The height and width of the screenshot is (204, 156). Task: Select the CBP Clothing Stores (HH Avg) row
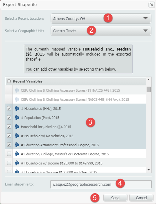pos(75,99)
